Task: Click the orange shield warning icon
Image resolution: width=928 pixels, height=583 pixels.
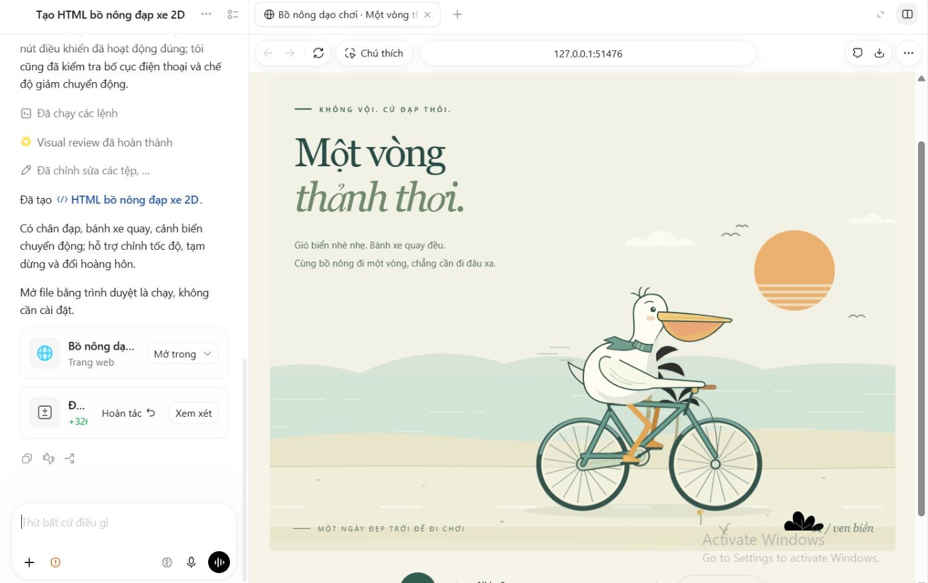Action: 56,562
